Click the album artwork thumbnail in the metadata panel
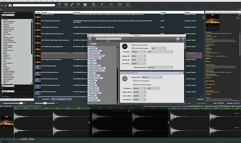Screen dimensions: 241x143 point(213,21)
